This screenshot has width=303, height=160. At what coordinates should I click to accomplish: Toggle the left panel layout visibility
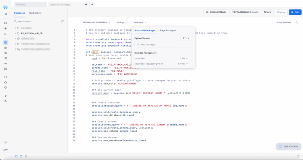coord(16,156)
